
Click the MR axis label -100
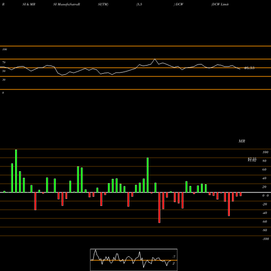[266, 239]
